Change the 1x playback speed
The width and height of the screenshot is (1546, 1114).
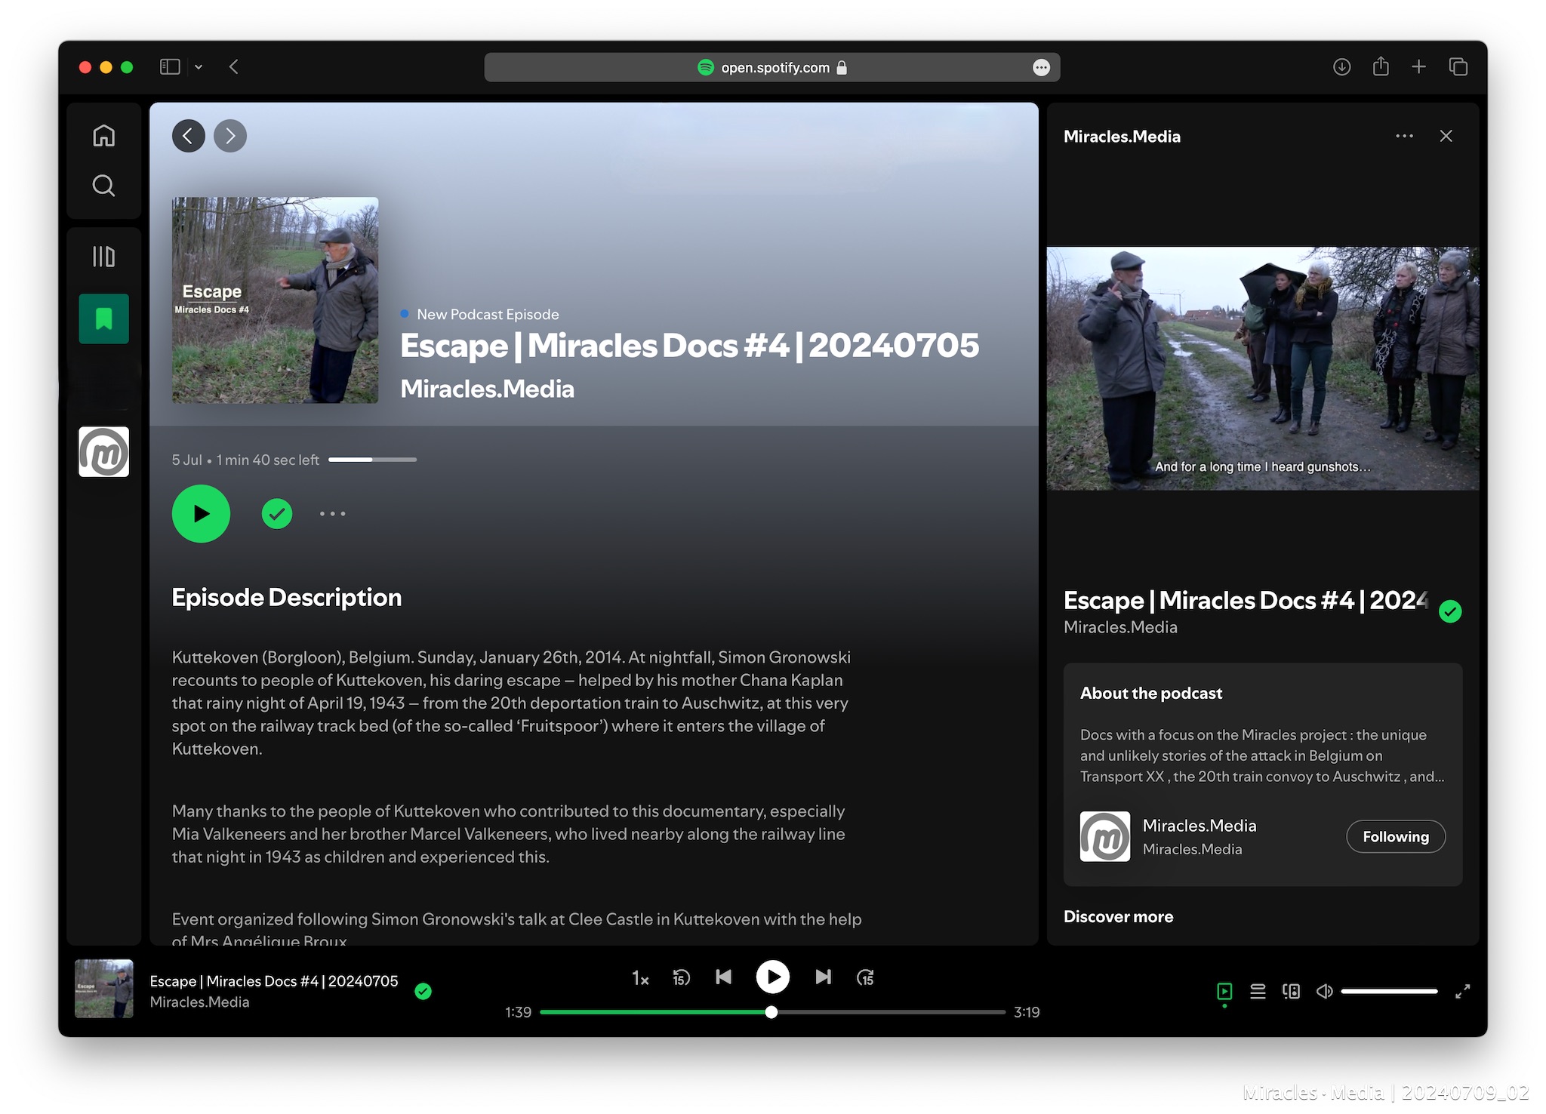pos(640,978)
